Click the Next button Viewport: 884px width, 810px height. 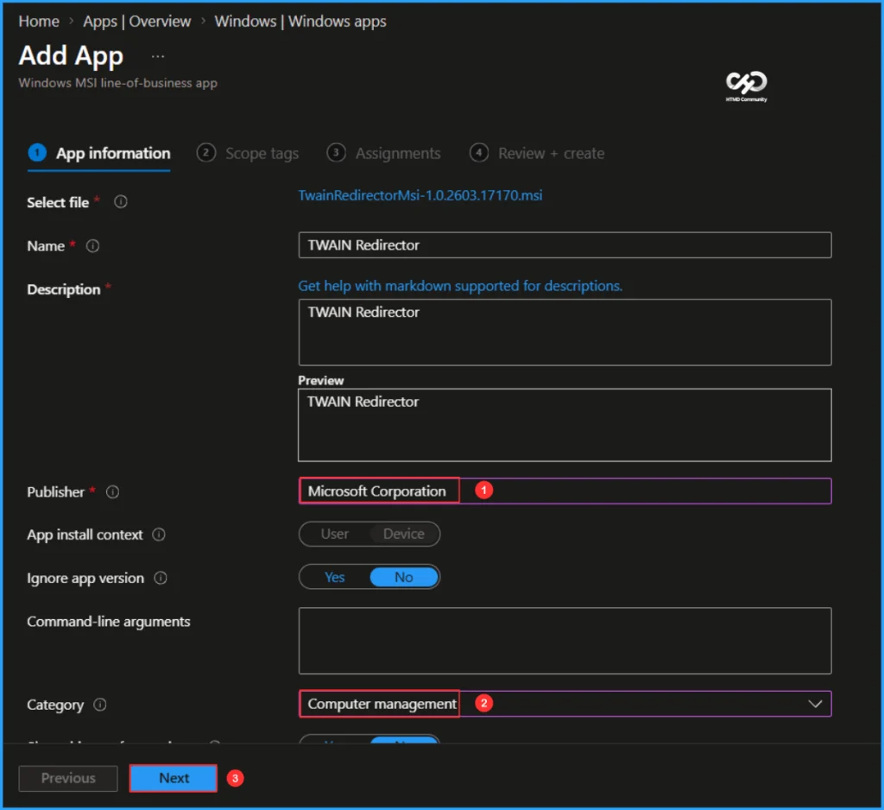(174, 778)
